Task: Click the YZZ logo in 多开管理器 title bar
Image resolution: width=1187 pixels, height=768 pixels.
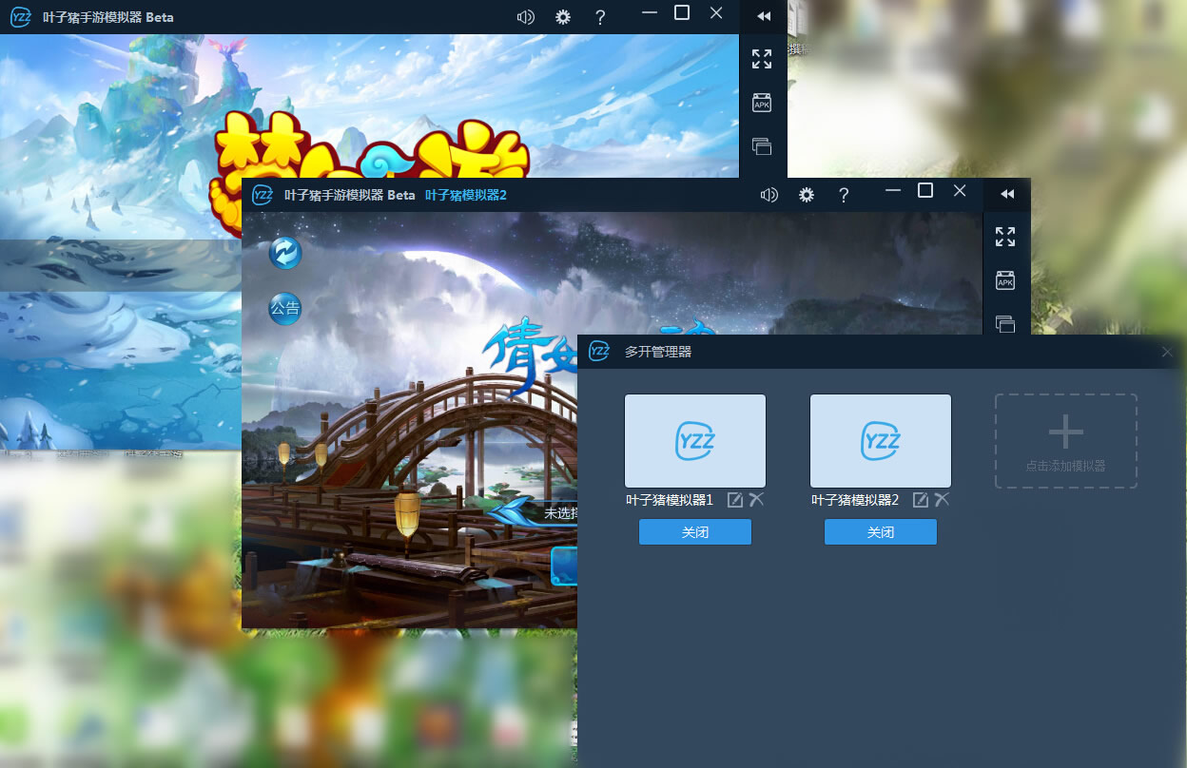Action: pyautogui.click(x=599, y=352)
